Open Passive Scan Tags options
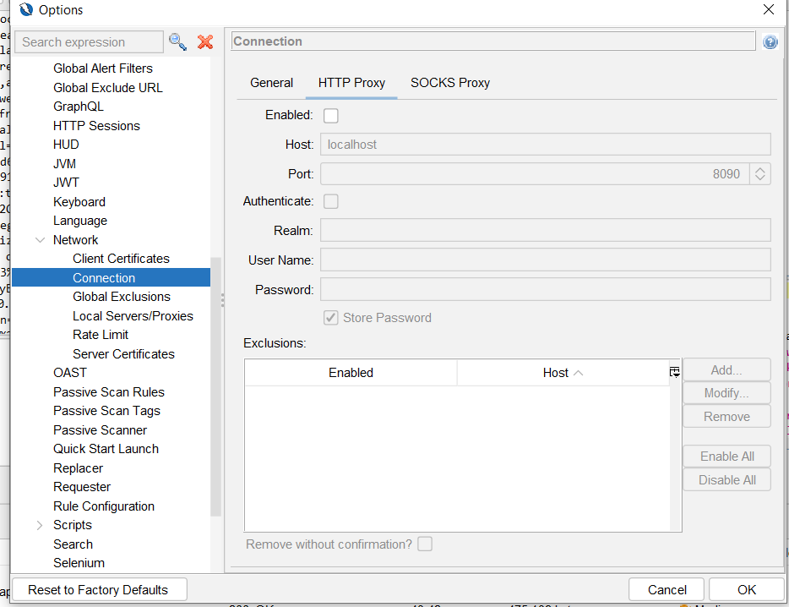789x607 pixels. pos(106,411)
